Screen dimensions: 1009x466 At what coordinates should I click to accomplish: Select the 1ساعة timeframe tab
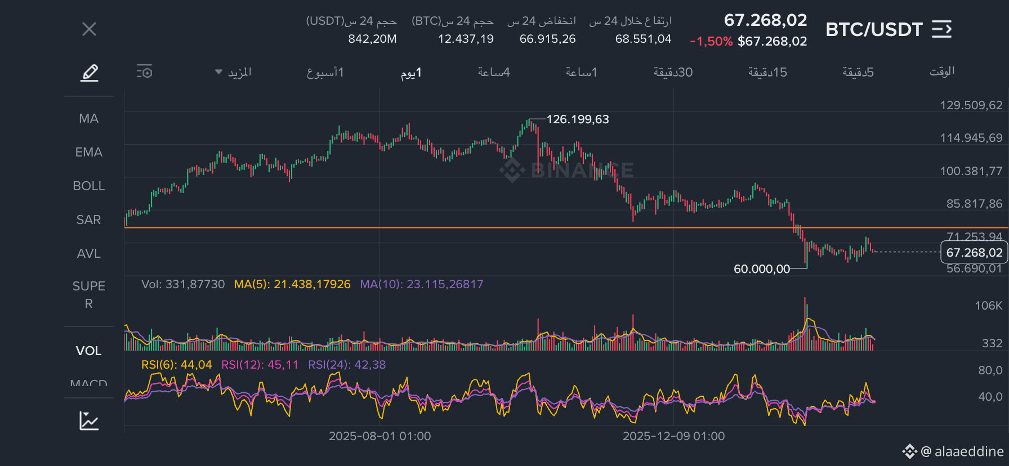click(581, 72)
